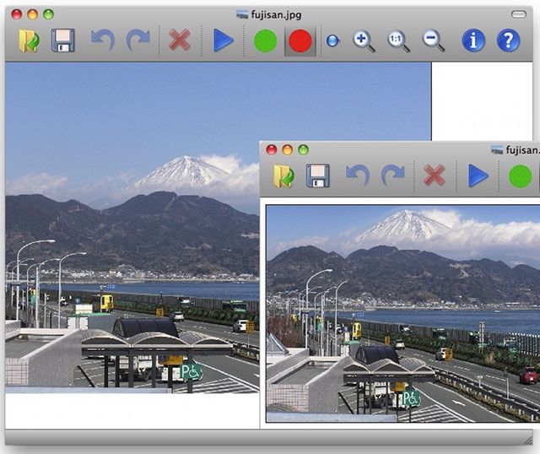Open file icon in the second fujisan window
This screenshot has height=454, width=540.
point(283,176)
